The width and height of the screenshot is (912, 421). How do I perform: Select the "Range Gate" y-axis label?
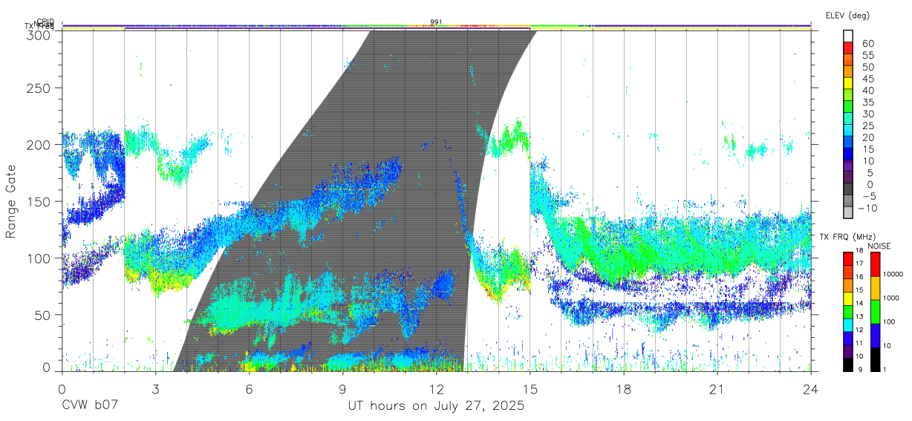12,201
